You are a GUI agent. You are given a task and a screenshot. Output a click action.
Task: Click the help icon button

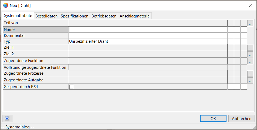click(x=7, y=118)
